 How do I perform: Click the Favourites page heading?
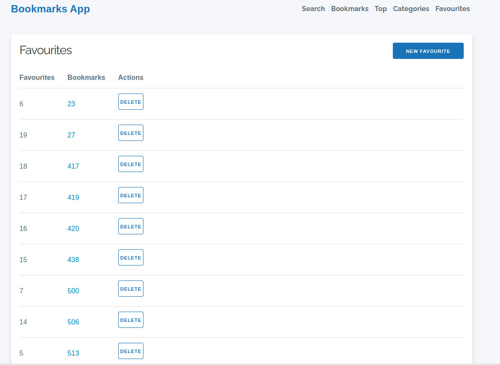46,50
